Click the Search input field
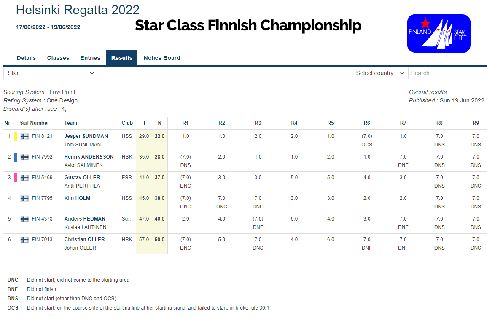The width and height of the screenshot is (487, 318). pyautogui.click(x=447, y=73)
